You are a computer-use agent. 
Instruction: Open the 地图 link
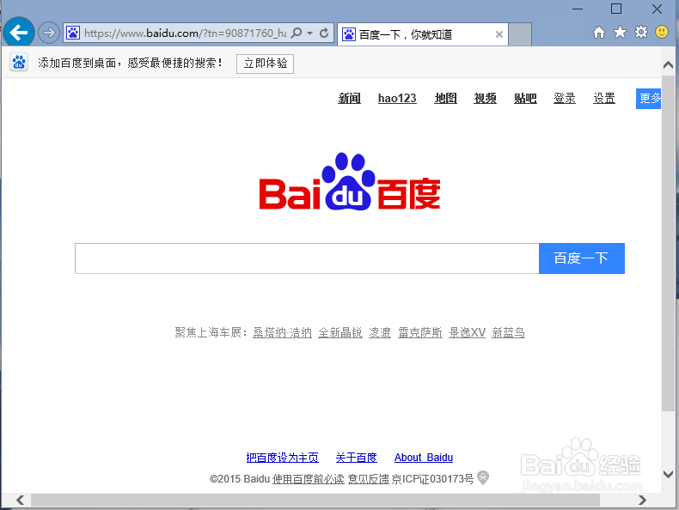445,98
